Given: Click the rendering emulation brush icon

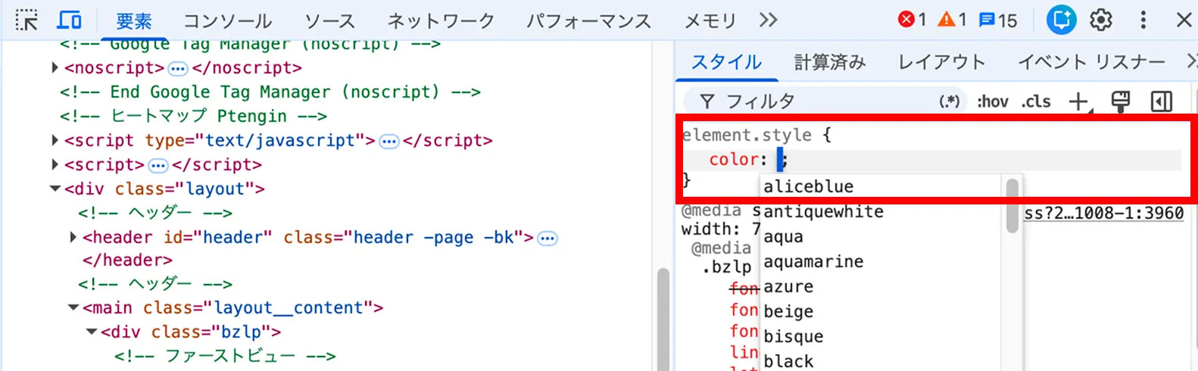Looking at the screenshot, I should pos(1121,101).
